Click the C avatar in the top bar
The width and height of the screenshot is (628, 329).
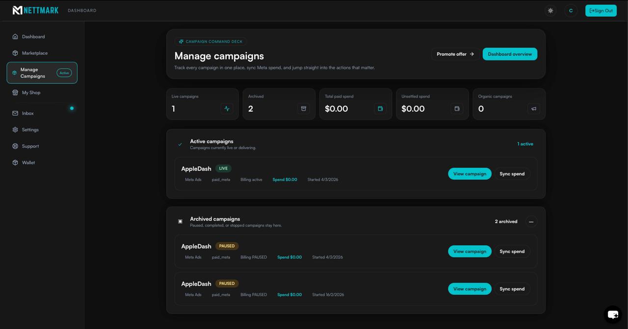[571, 10]
